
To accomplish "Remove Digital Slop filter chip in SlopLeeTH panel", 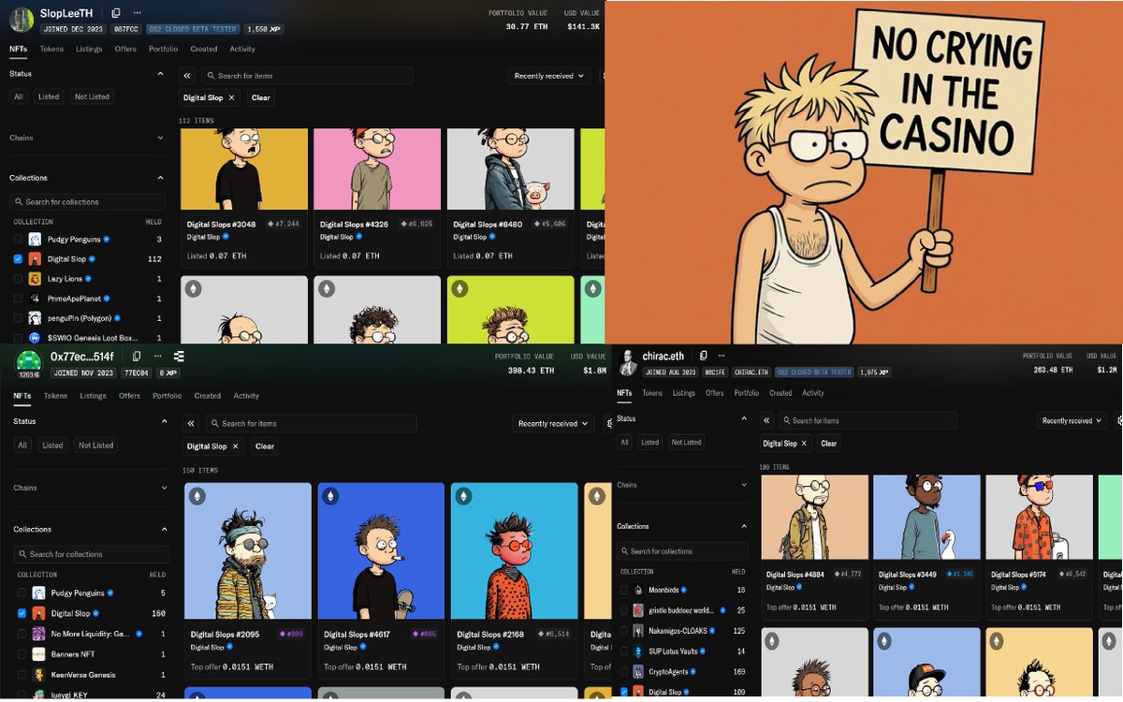I will tap(231, 97).
